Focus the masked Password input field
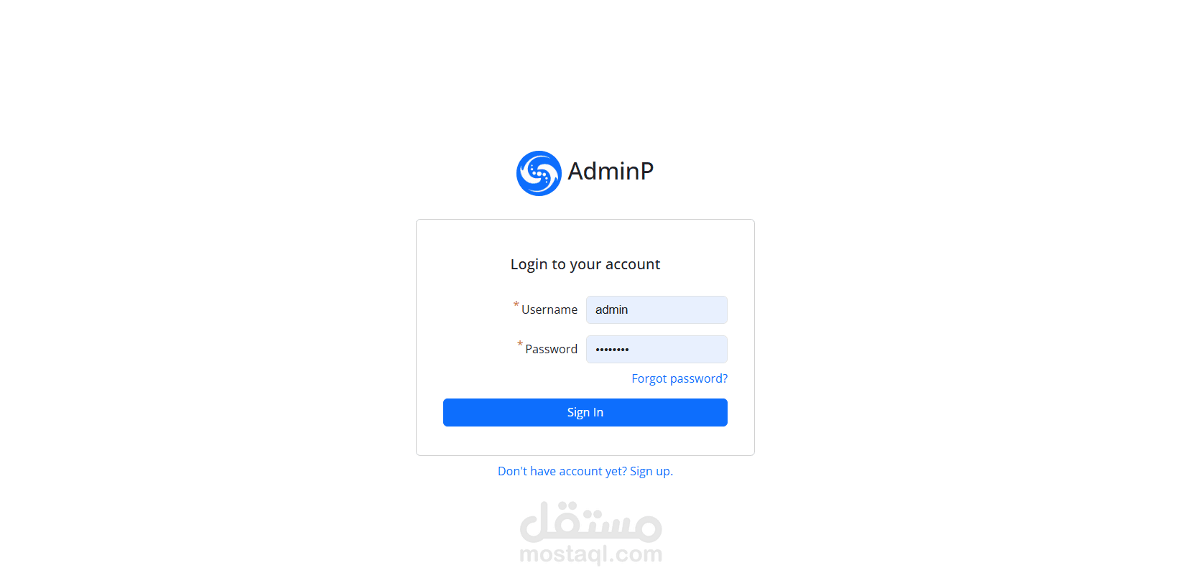 click(657, 349)
